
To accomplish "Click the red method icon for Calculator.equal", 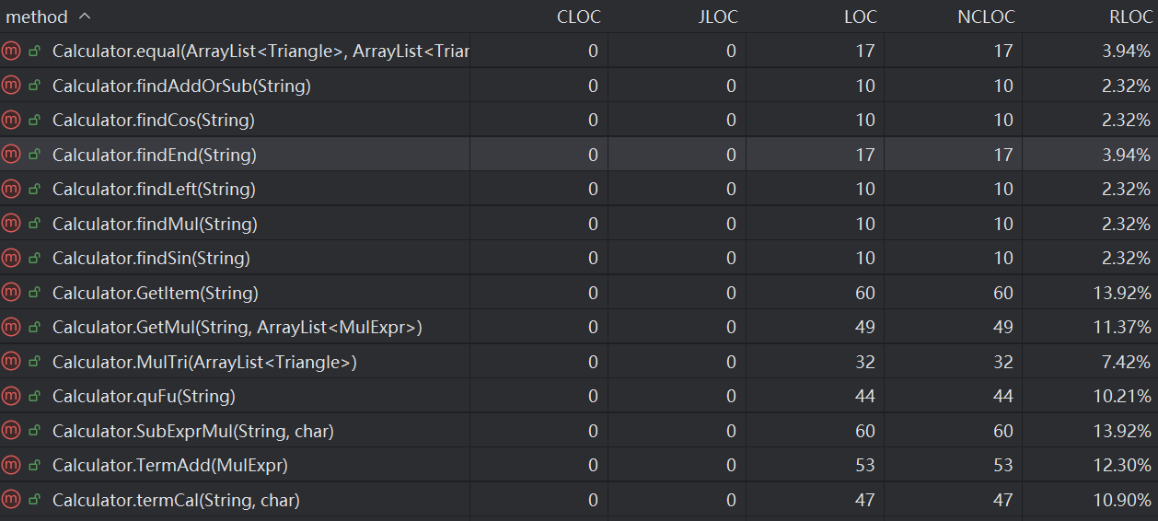I will 11,51.
